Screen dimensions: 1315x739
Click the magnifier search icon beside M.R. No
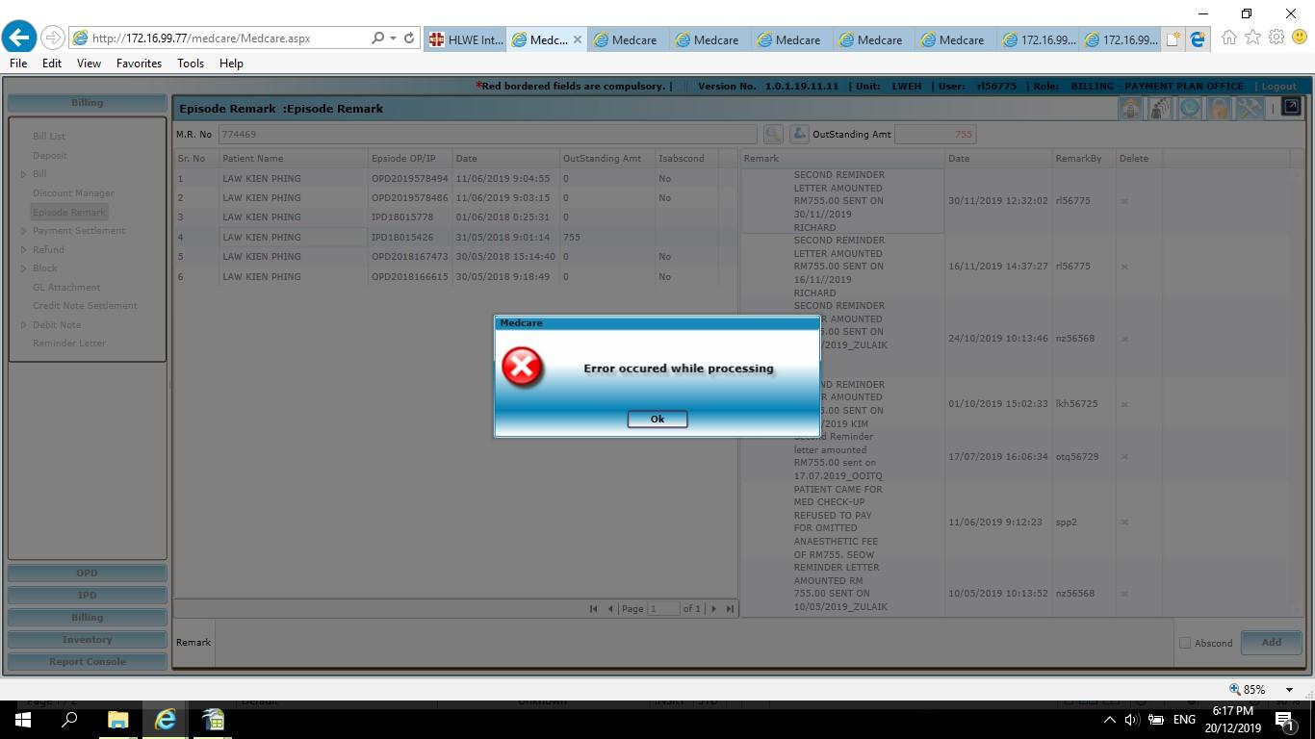tap(772, 135)
